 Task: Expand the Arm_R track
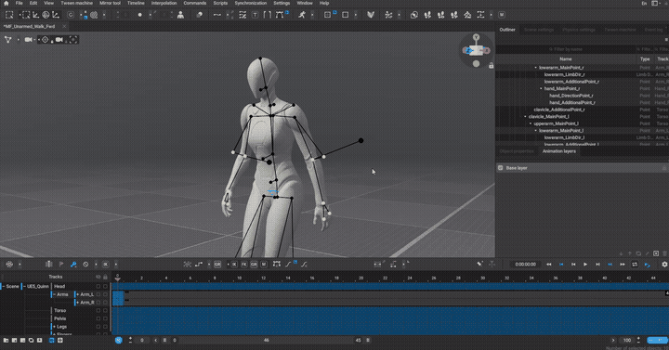(x=78, y=303)
